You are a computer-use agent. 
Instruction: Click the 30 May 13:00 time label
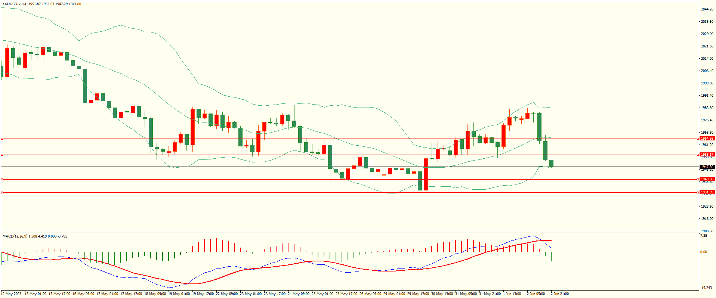click(x=442, y=294)
